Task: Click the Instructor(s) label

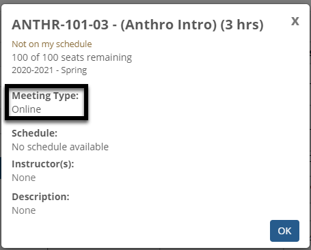Action: pyautogui.click(x=43, y=164)
